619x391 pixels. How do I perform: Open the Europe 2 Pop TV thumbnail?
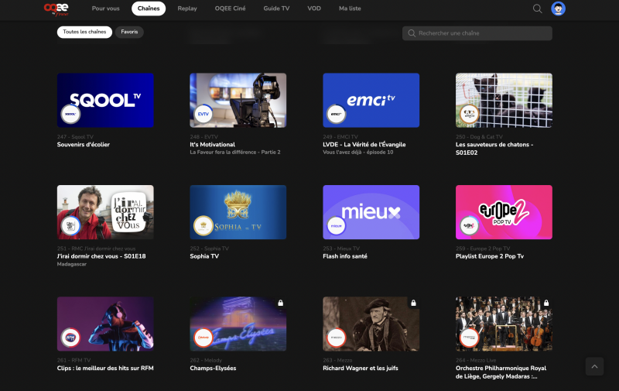tap(504, 211)
